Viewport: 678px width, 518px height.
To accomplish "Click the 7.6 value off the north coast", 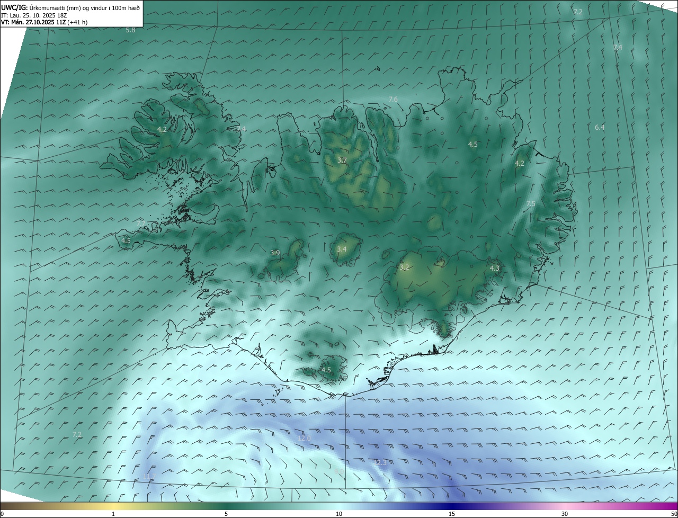I will coord(393,100).
